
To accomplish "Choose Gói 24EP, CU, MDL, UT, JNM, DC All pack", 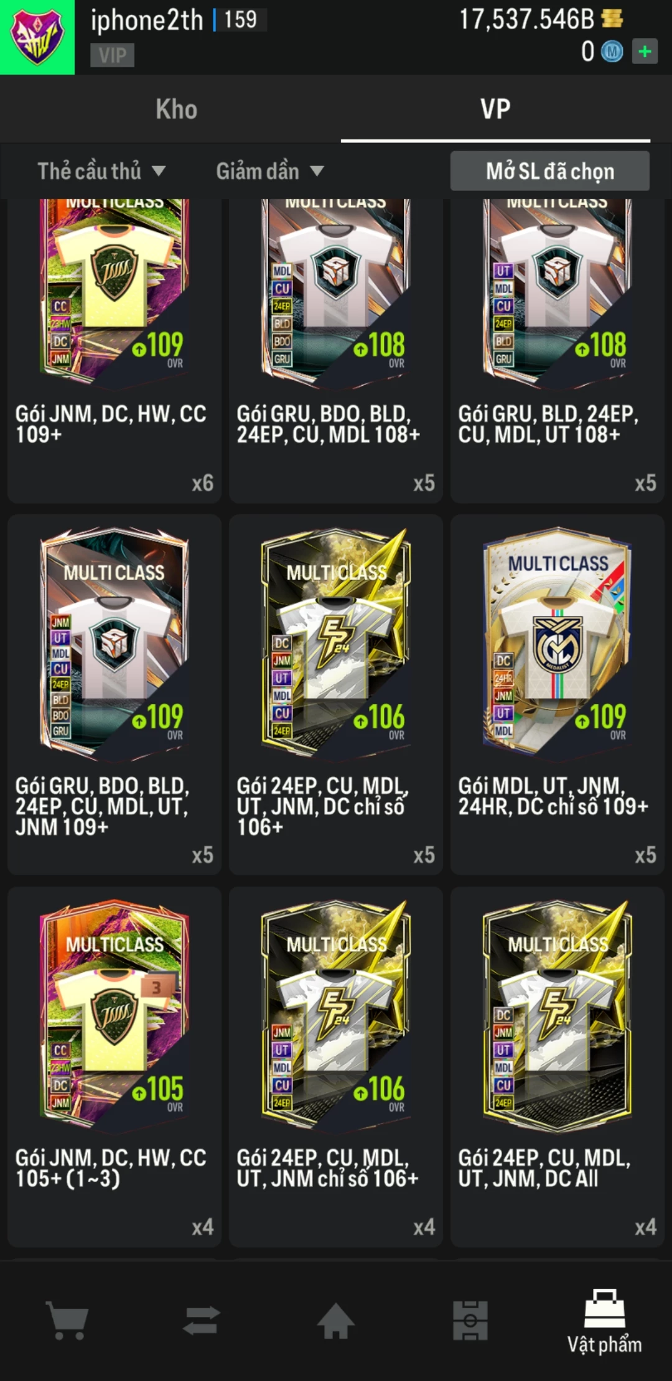I will click(x=558, y=1067).
